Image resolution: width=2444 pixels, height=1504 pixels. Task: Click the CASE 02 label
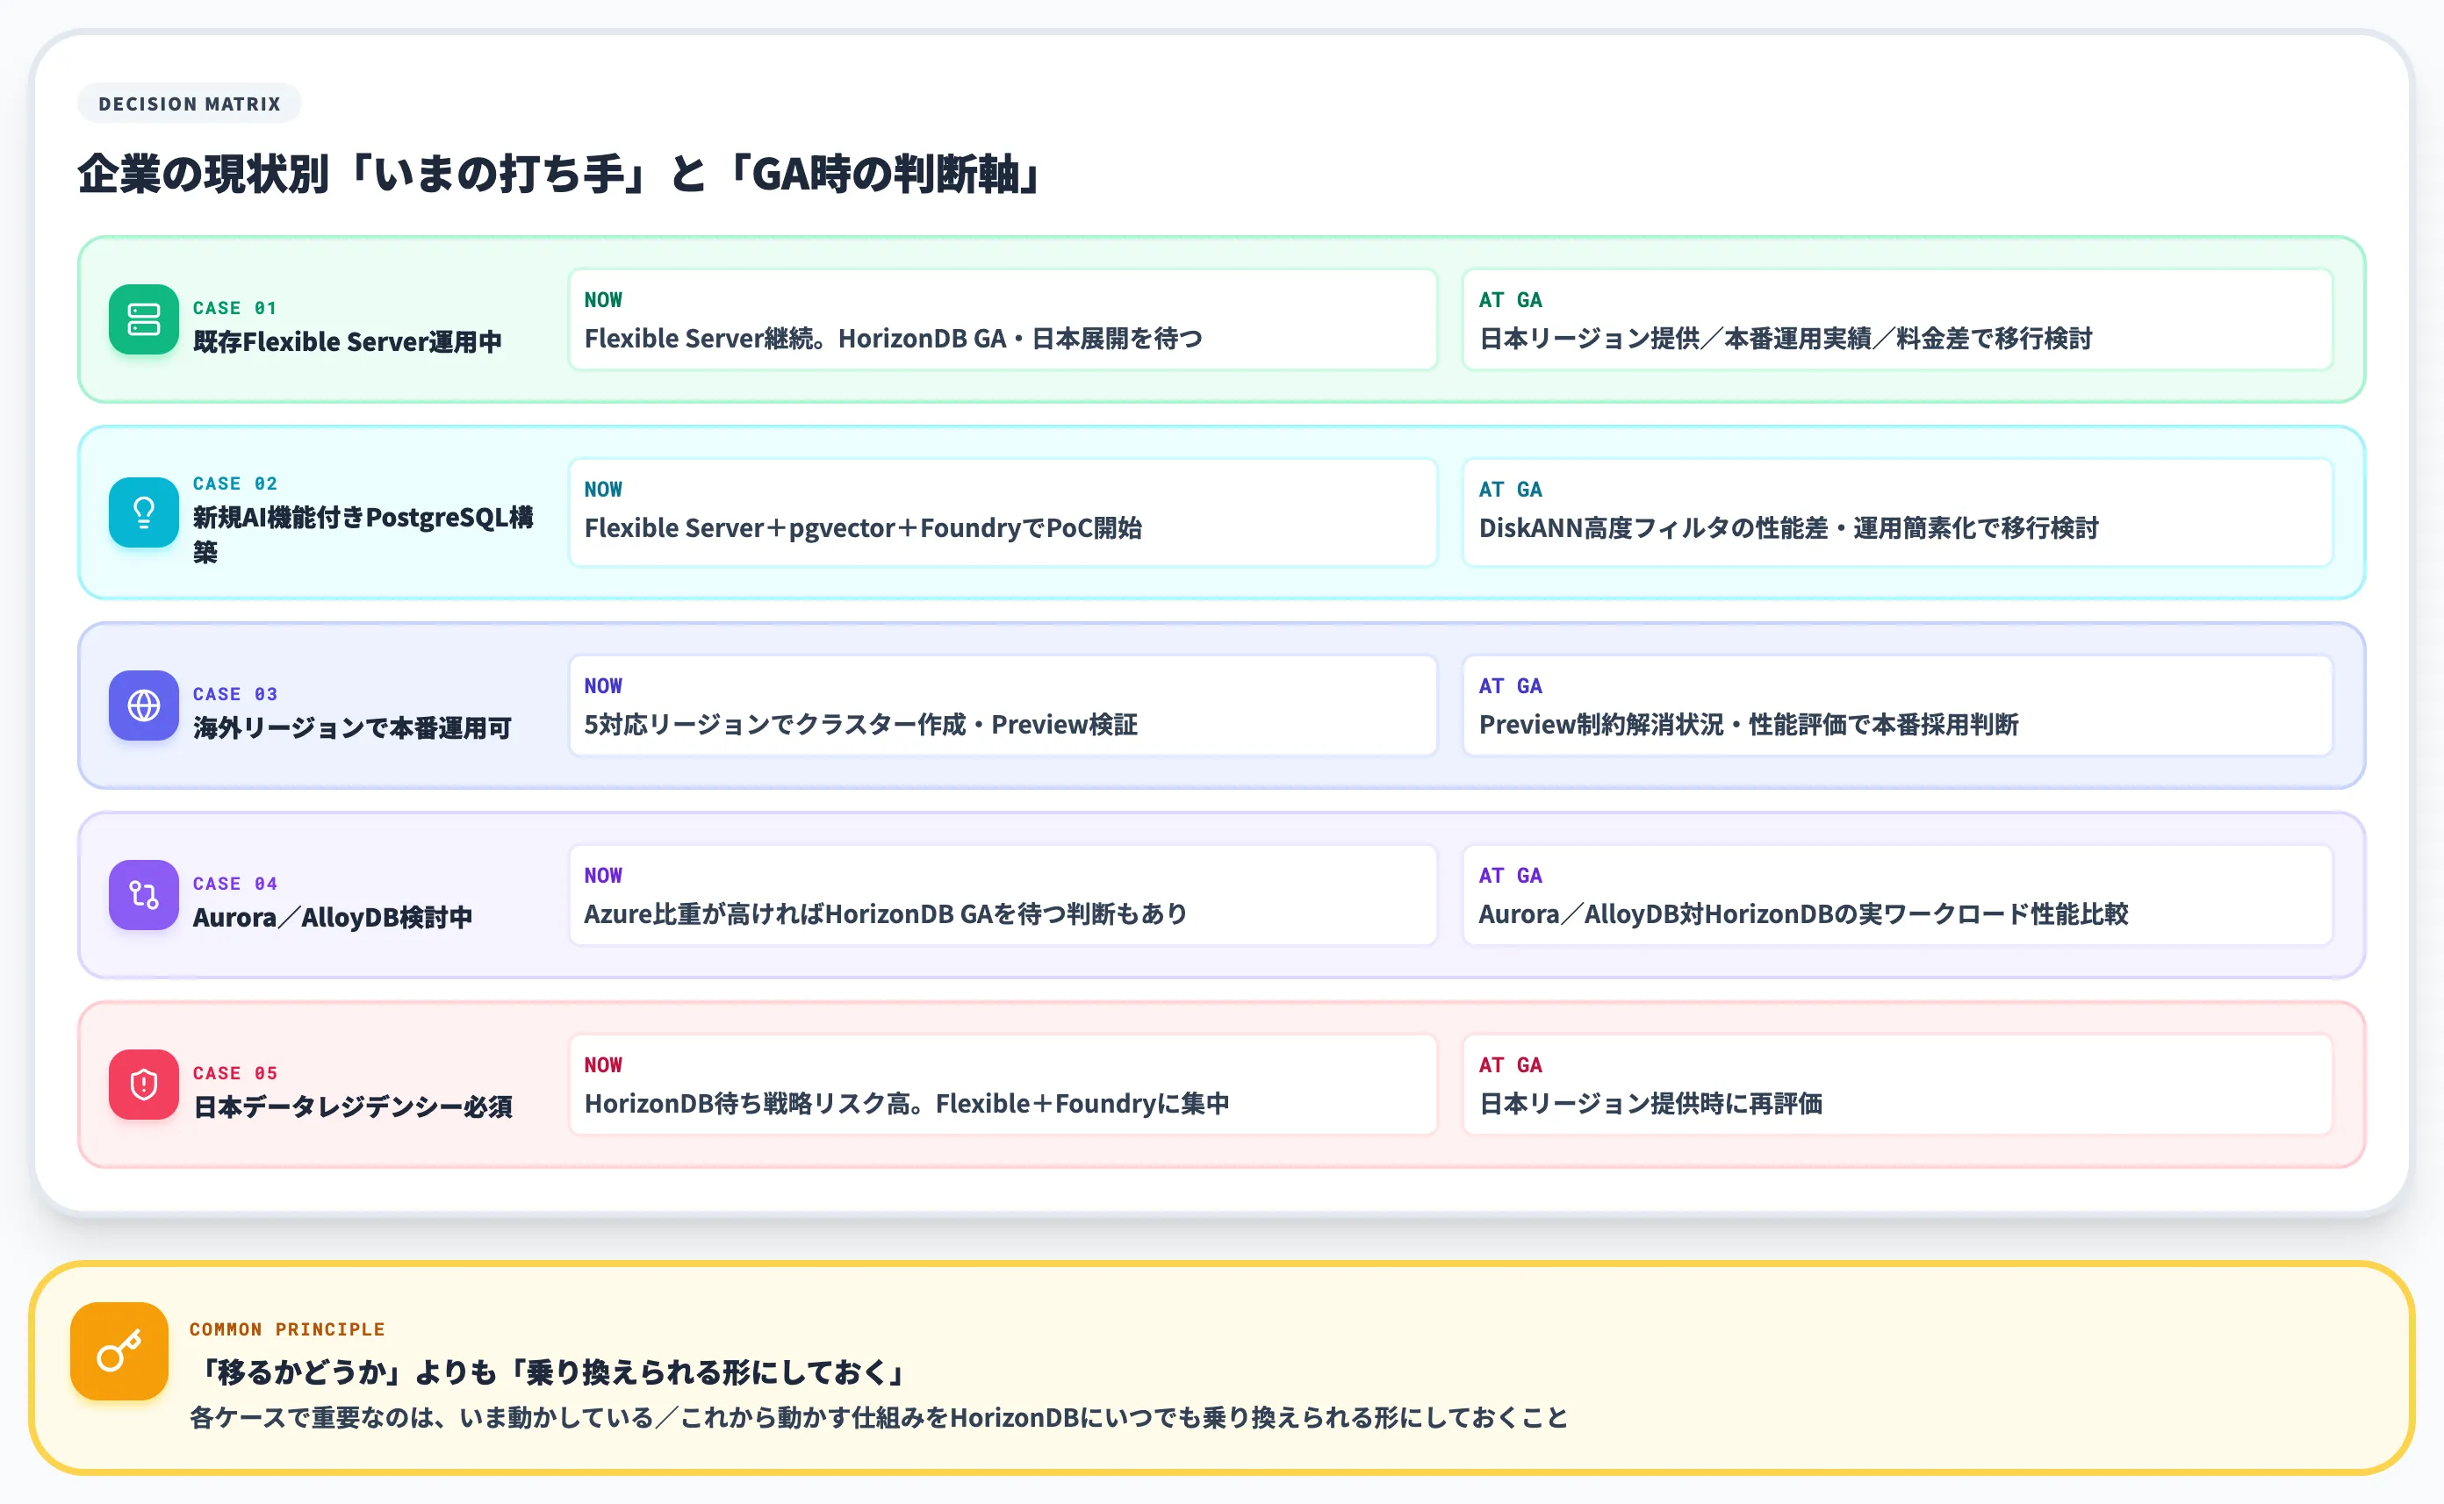point(235,483)
